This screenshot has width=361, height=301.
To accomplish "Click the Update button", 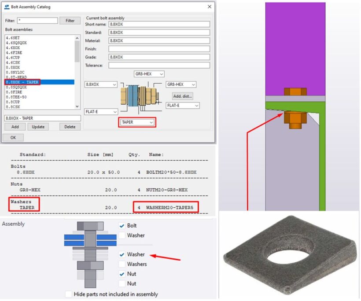I will click(38, 127).
